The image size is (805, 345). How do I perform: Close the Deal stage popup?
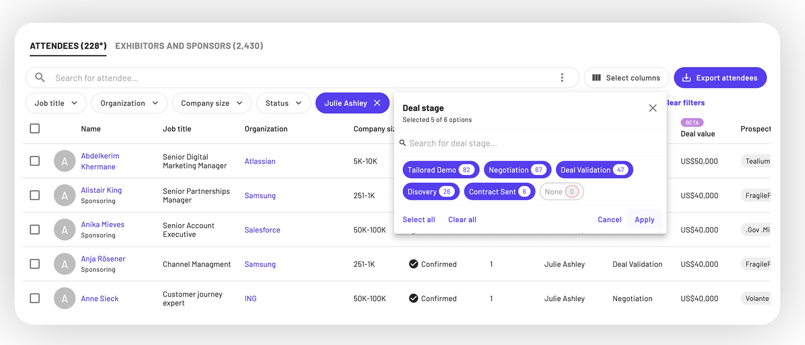click(x=653, y=108)
